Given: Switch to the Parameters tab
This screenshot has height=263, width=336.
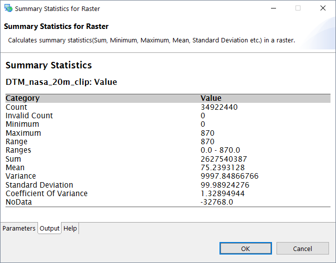Looking at the screenshot, I should point(19,229).
